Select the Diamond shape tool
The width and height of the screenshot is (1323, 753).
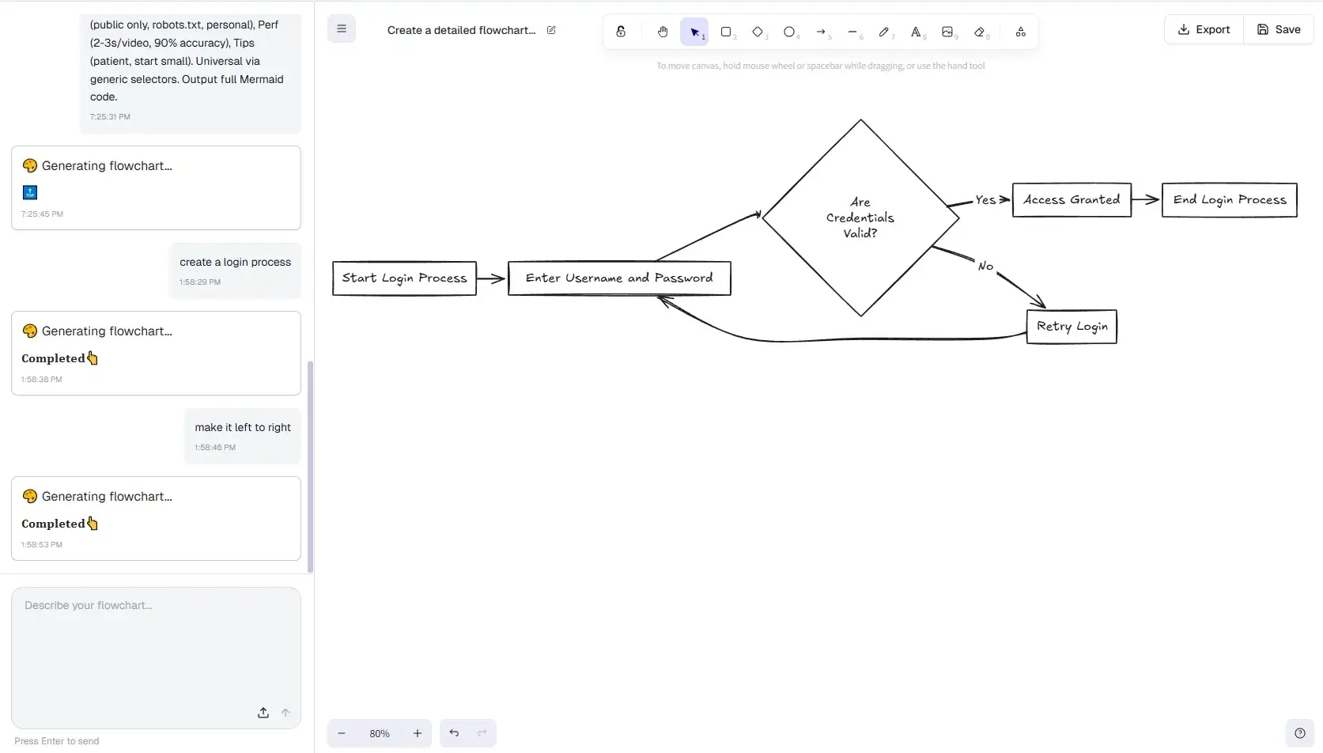[758, 32]
